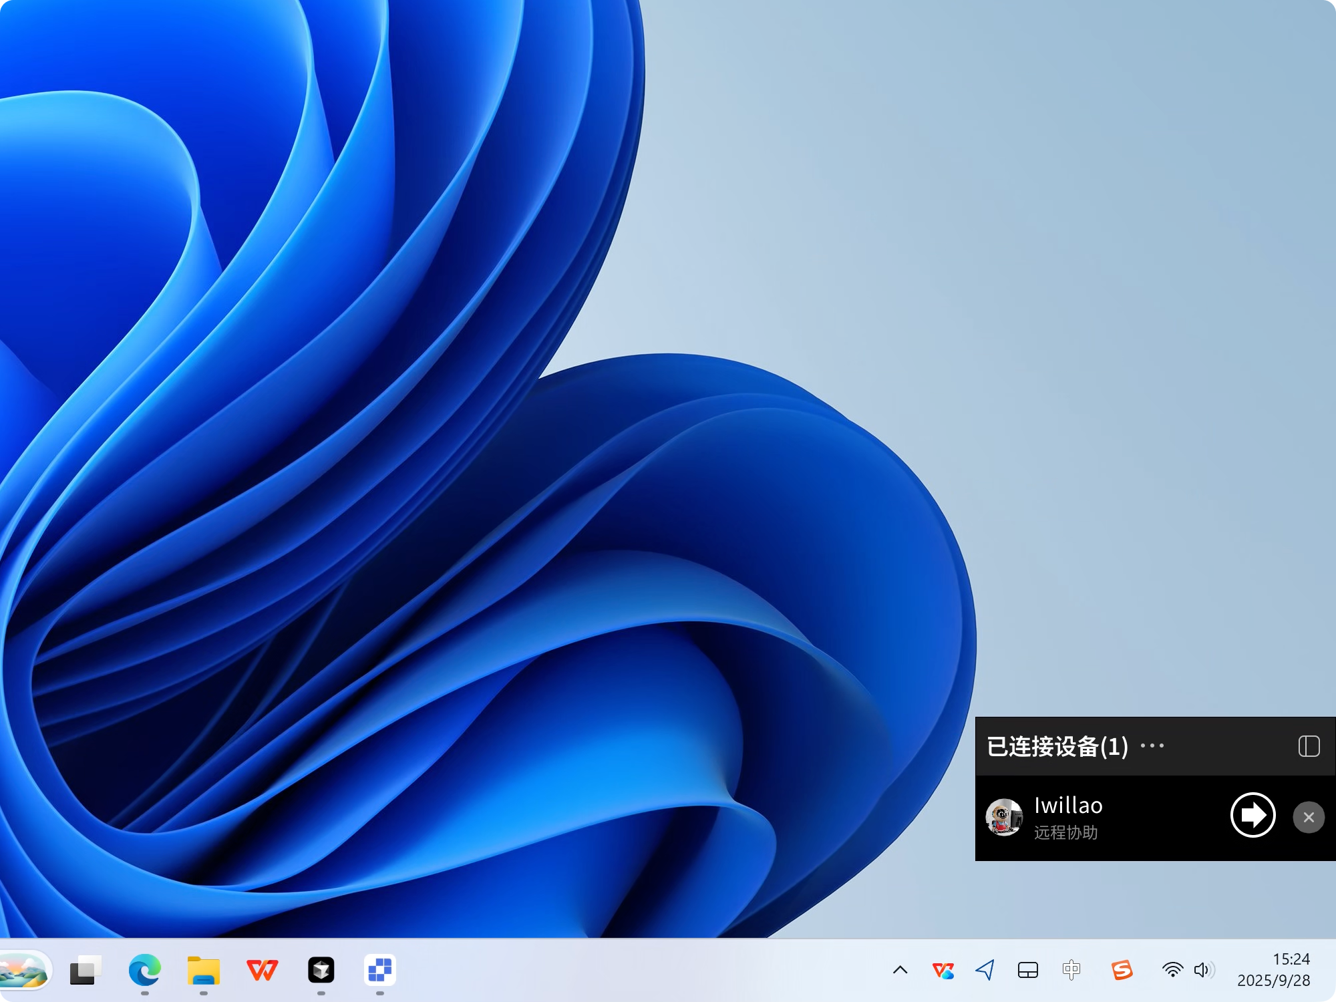1336x1002 pixels.
Task: Open ToDesk from its paper-plane tray icon
Action: [985, 971]
